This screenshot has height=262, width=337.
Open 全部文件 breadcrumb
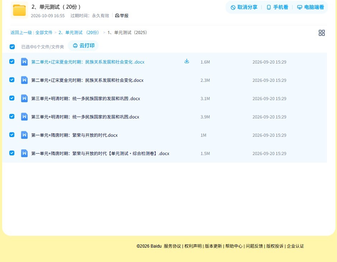(44, 33)
